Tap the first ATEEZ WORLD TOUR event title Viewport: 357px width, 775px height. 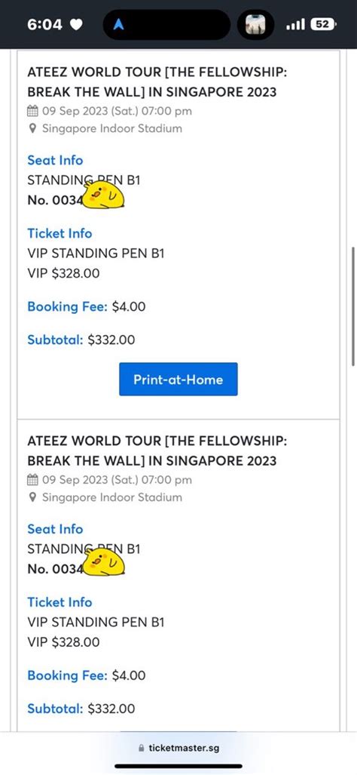[157, 82]
